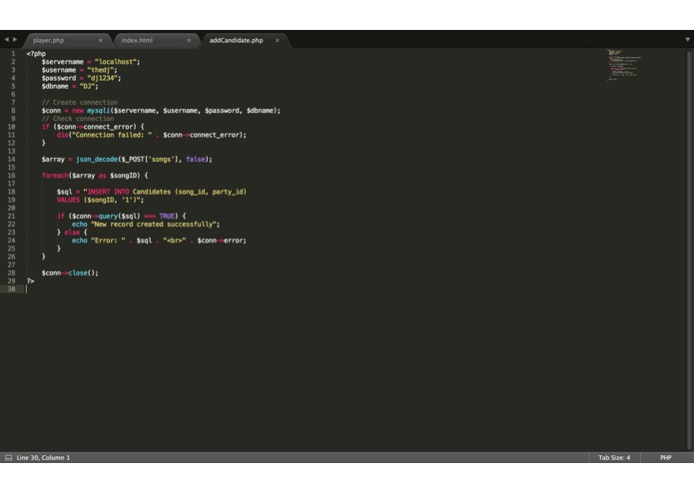Click the <?php opening tag

pyautogui.click(x=36, y=54)
